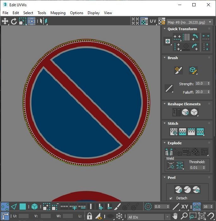Collapse the Stitch rollout

click(165, 123)
